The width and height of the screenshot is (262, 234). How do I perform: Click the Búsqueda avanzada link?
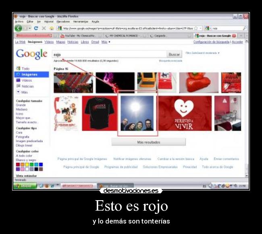coord(171,61)
